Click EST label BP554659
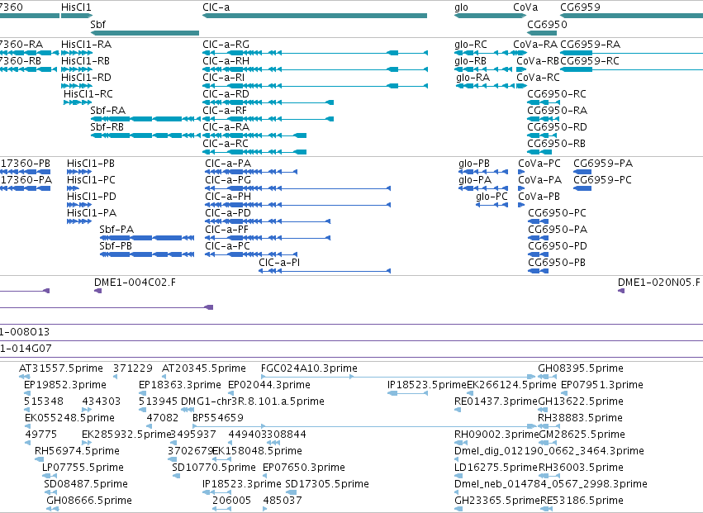This screenshot has width=703, height=513. [217, 418]
